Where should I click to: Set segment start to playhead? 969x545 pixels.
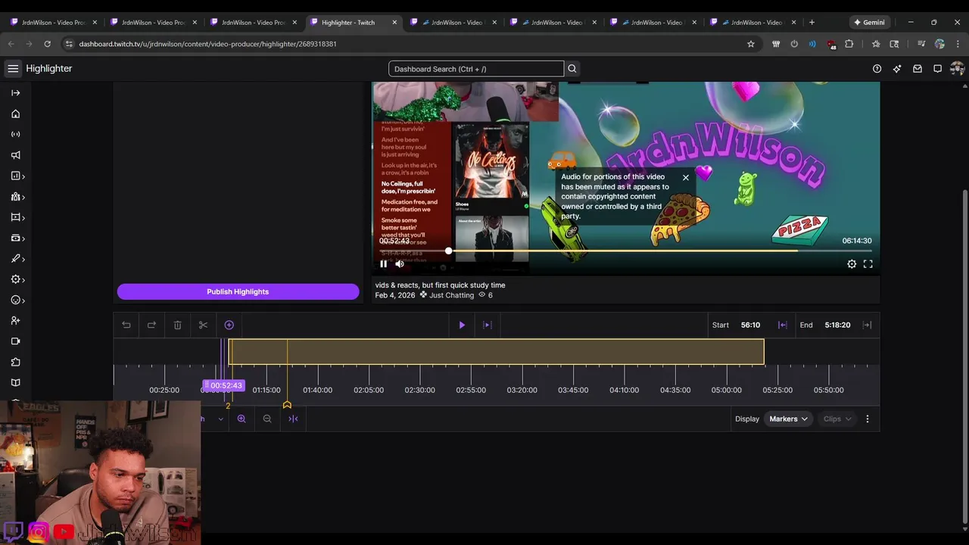click(783, 325)
